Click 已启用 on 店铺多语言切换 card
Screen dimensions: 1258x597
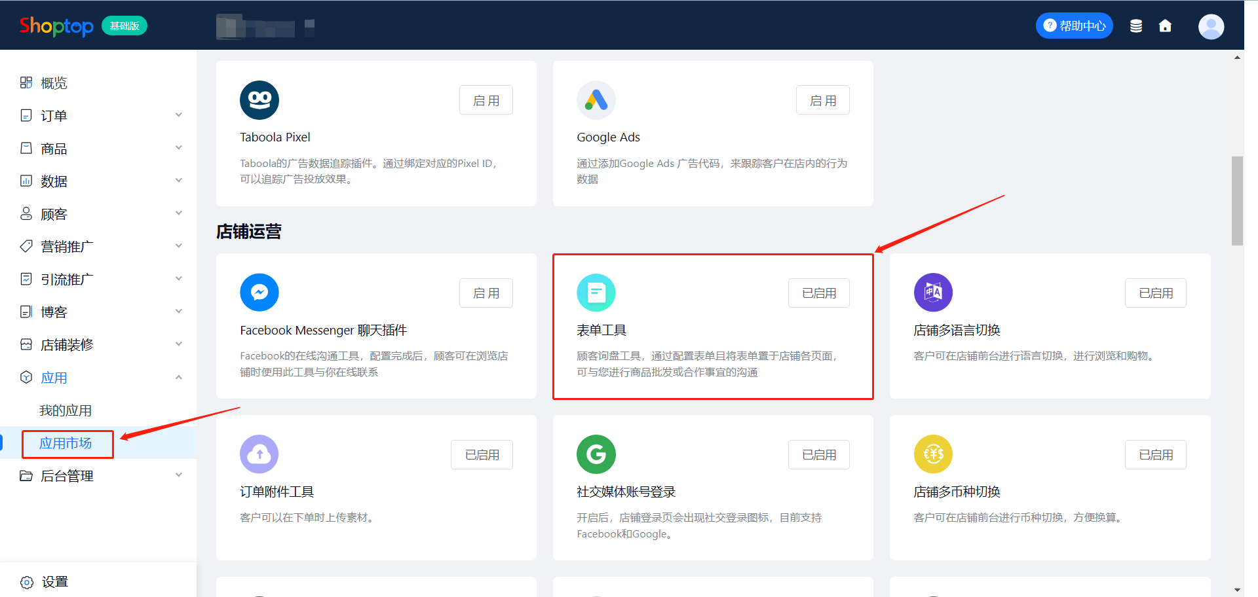tap(1156, 293)
